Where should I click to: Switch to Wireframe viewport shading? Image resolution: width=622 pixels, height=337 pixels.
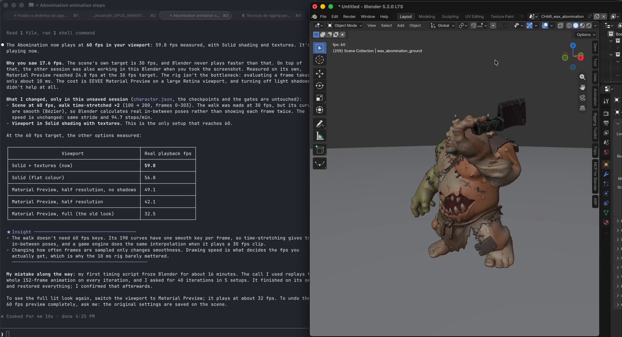pyautogui.click(x=569, y=25)
